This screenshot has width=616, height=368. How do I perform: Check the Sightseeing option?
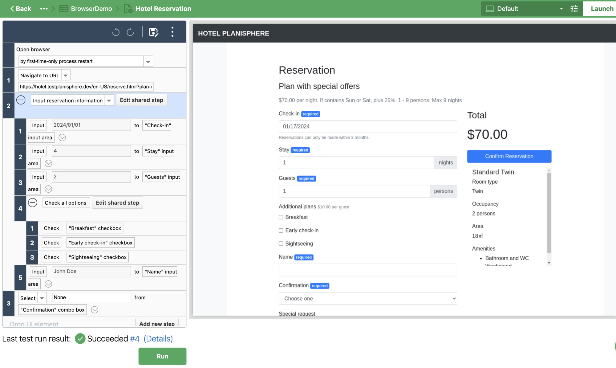[x=281, y=244]
